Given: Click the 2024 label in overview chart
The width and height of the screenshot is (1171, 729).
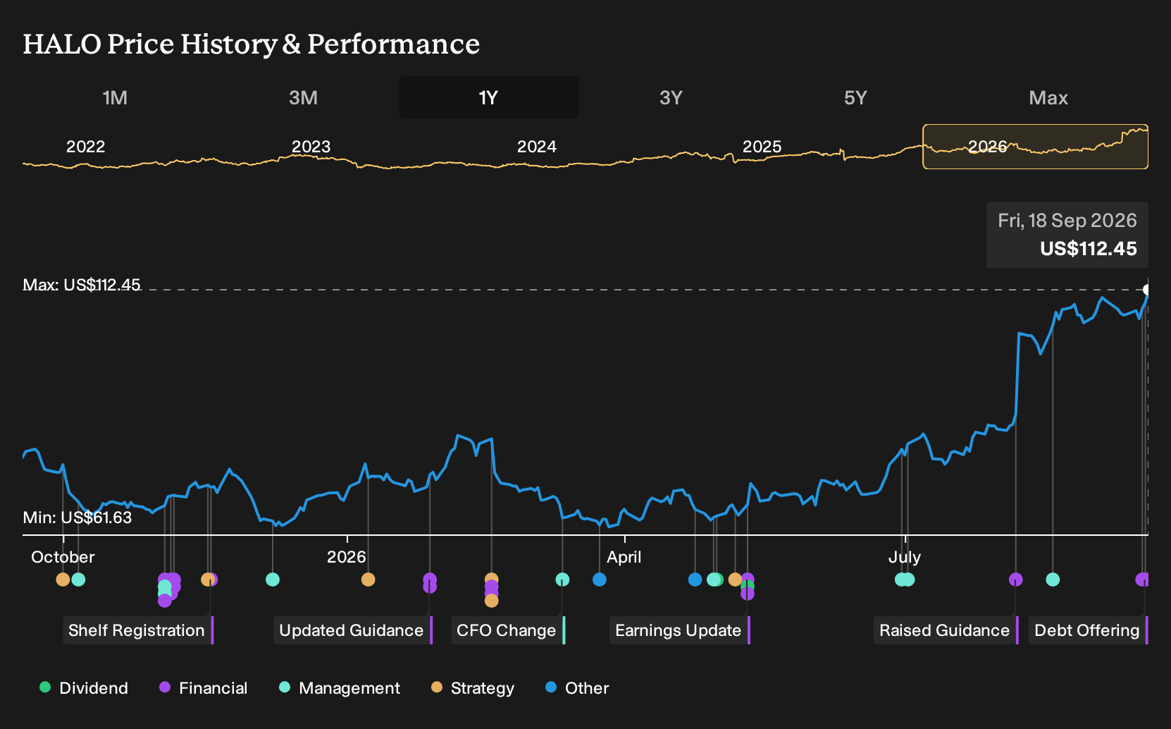Looking at the screenshot, I should pos(537,147).
